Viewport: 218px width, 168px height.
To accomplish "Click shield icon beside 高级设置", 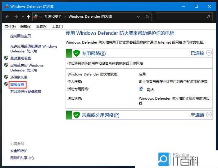I will click(x=6, y=84).
